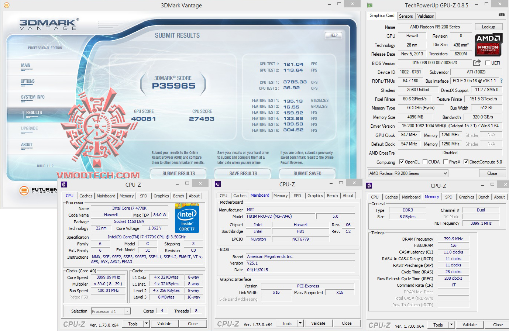Disable the OpenCL checkbox in GPU-Z
509x331 pixels.
pos(402,162)
